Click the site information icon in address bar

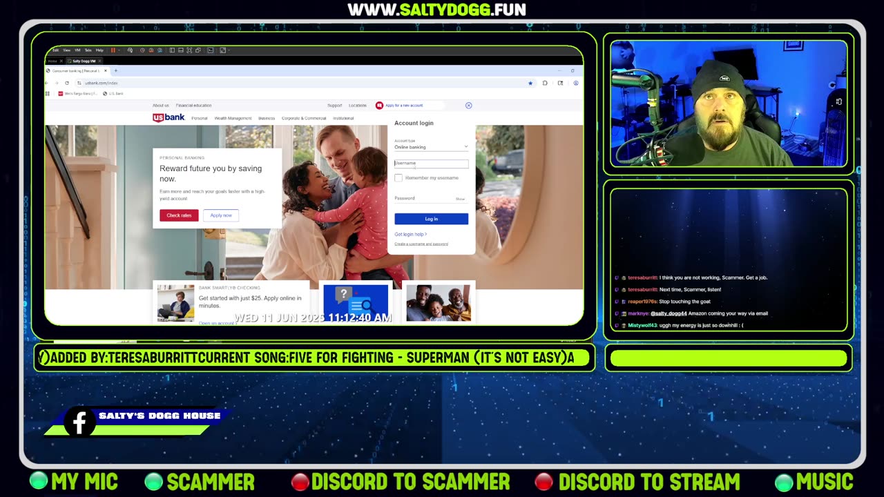(79, 83)
